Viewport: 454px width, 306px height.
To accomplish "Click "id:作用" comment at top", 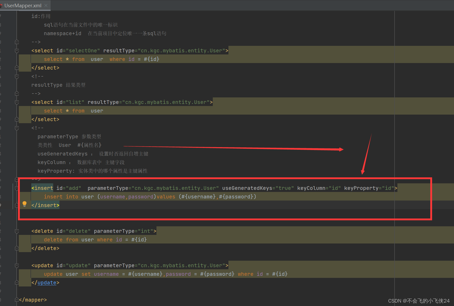I will pos(41,16).
